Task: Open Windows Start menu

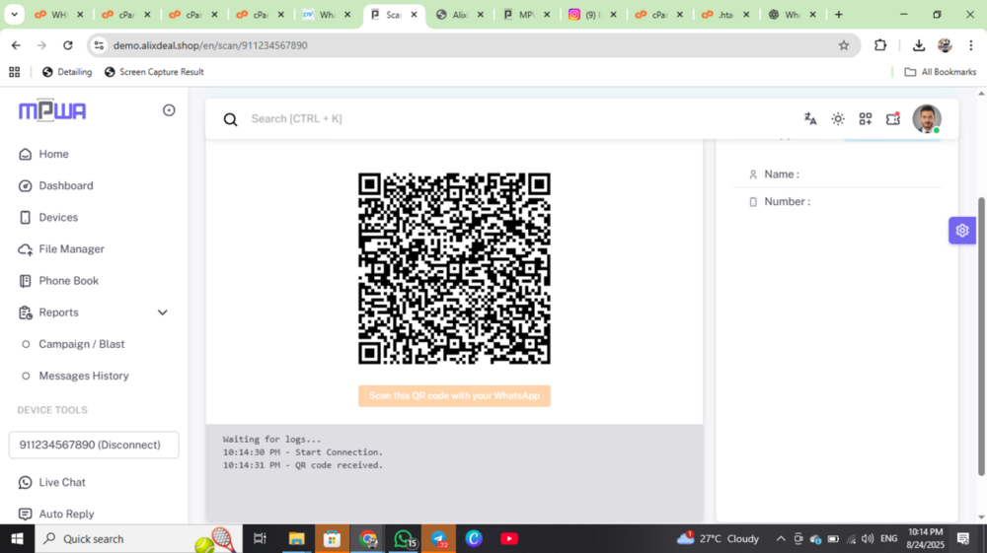Action: tap(17, 538)
